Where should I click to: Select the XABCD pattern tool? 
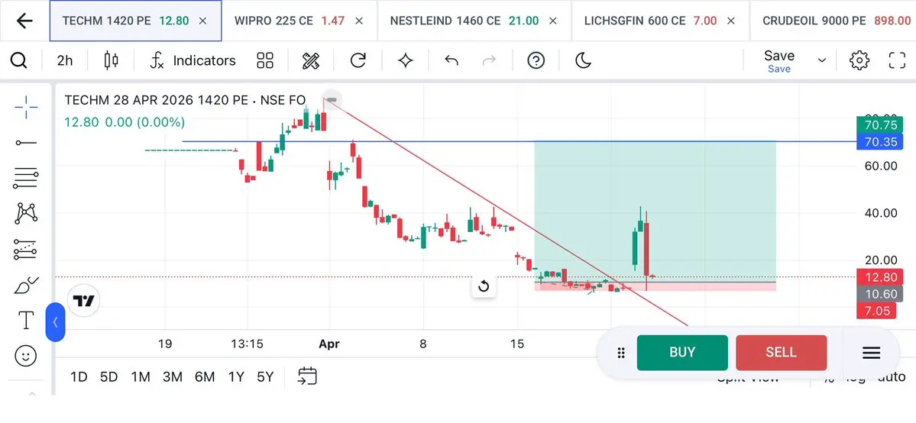coord(26,213)
